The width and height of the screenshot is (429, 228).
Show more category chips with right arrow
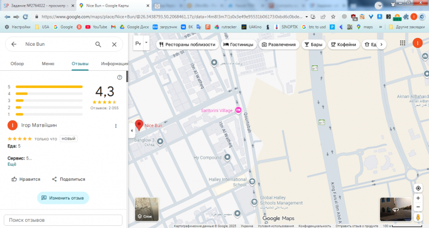coord(382,45)
